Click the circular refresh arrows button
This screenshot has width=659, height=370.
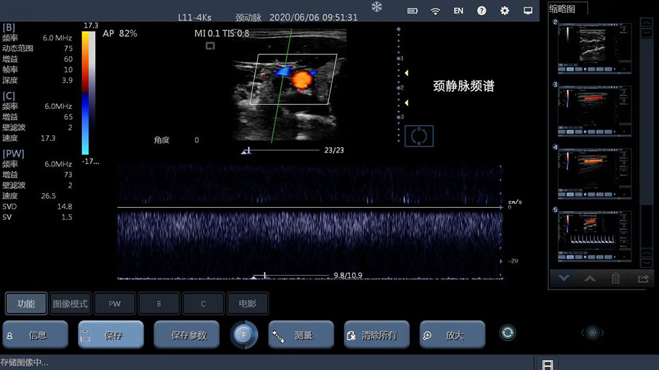pyautogui.click(x=507, y=333)
